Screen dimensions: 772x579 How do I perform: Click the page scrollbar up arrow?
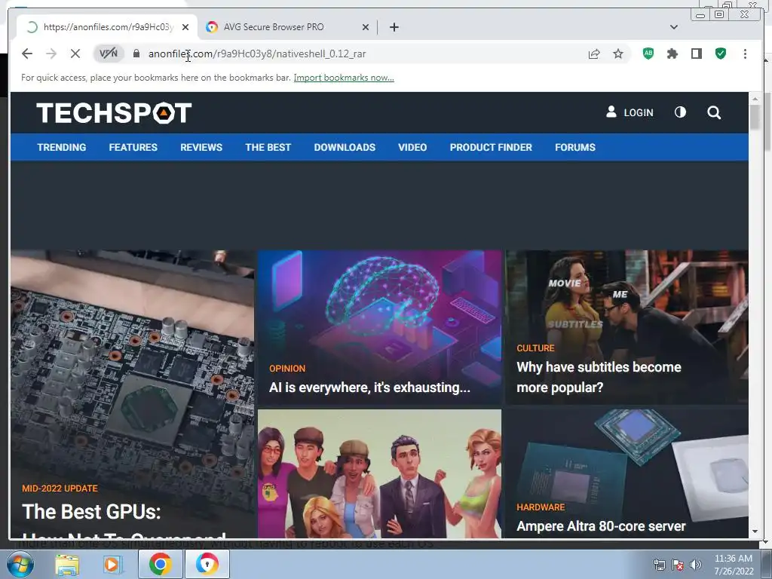click(755, 99)
